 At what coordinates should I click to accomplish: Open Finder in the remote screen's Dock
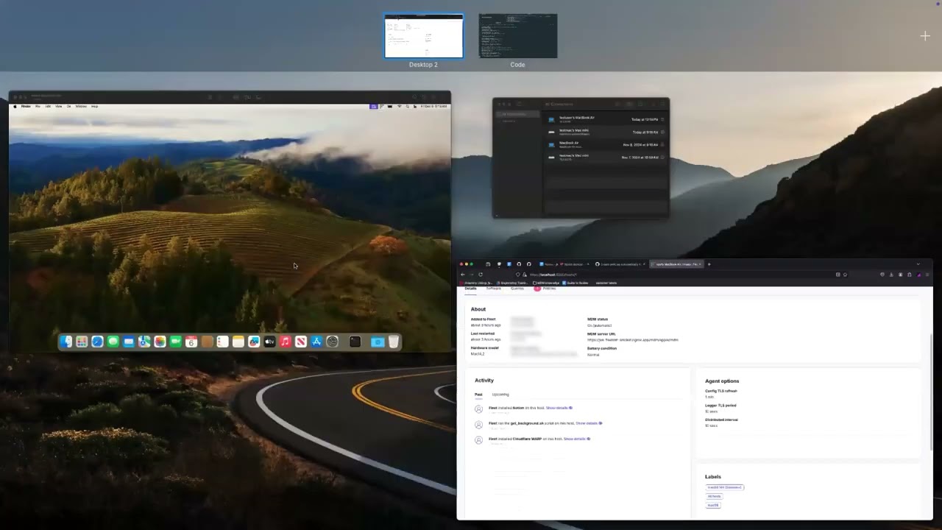coord(66,342)
